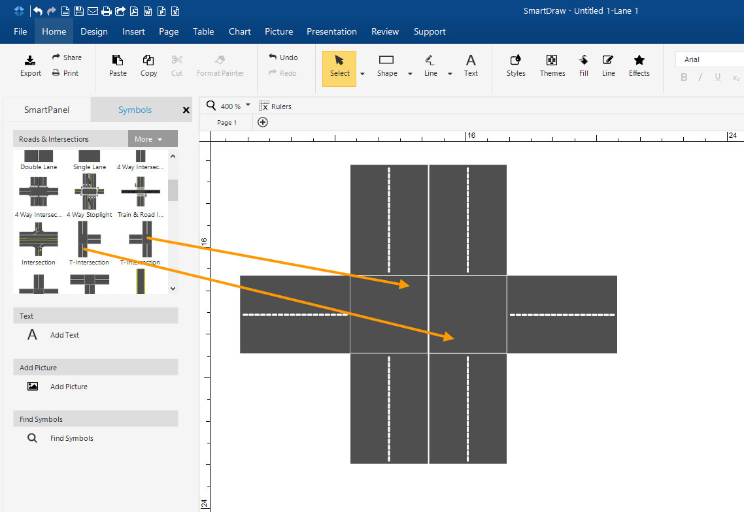This screenshot has width=744, height=512.
Task: Click Find Symbols link
Action: click(x=71, y=438)
